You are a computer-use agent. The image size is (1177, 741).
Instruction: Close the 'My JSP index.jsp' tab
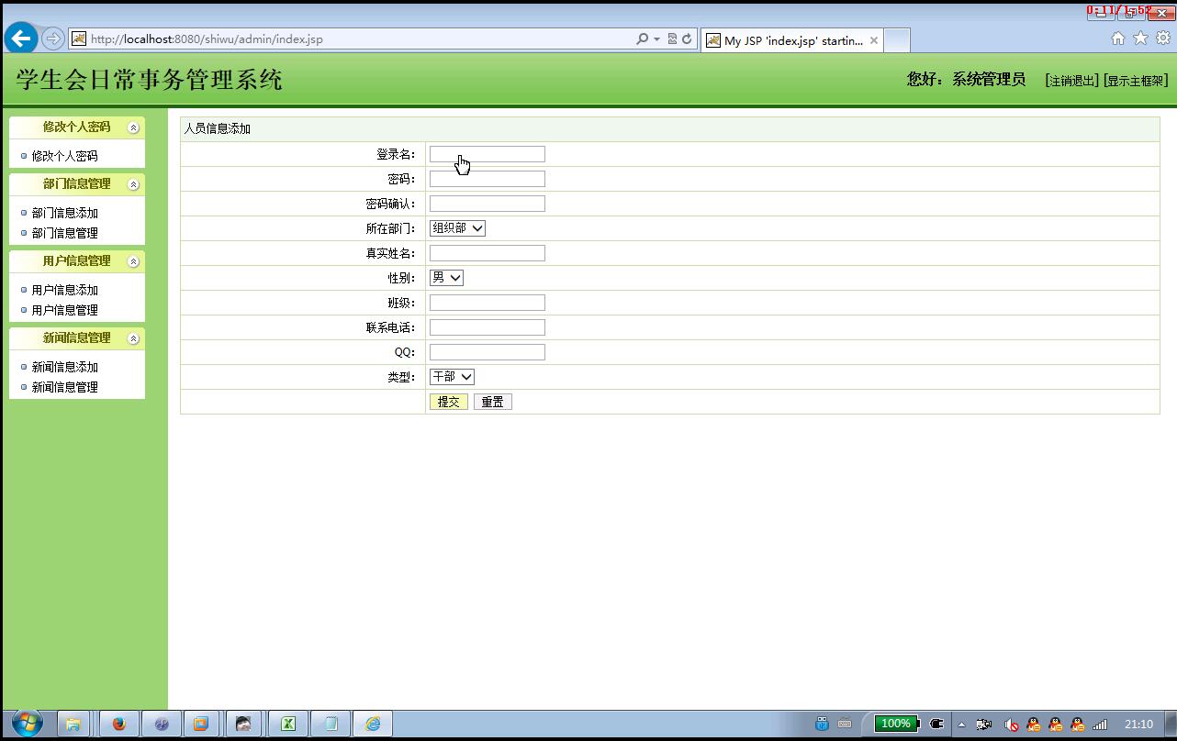[874, 40]
